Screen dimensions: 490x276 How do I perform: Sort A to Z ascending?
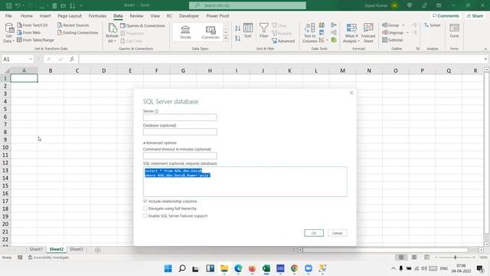[237, 28]
